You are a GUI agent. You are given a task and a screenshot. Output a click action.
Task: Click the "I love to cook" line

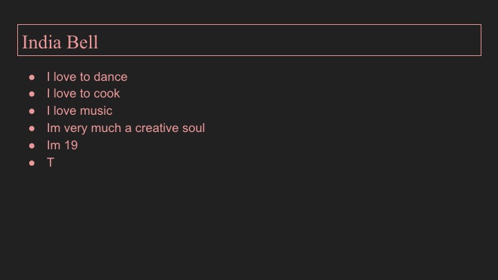point(83,93)
